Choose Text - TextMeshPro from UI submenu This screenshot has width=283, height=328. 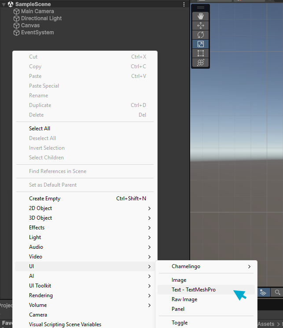point(194,290)
